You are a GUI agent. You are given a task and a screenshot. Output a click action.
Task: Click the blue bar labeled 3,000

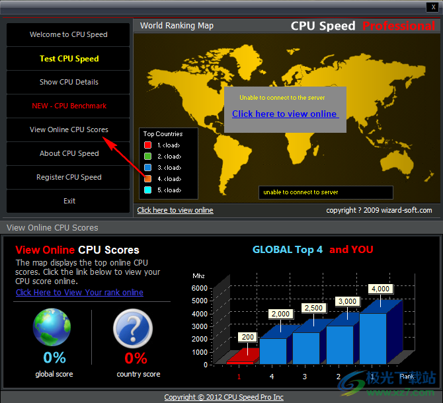[x=340, y=345]
